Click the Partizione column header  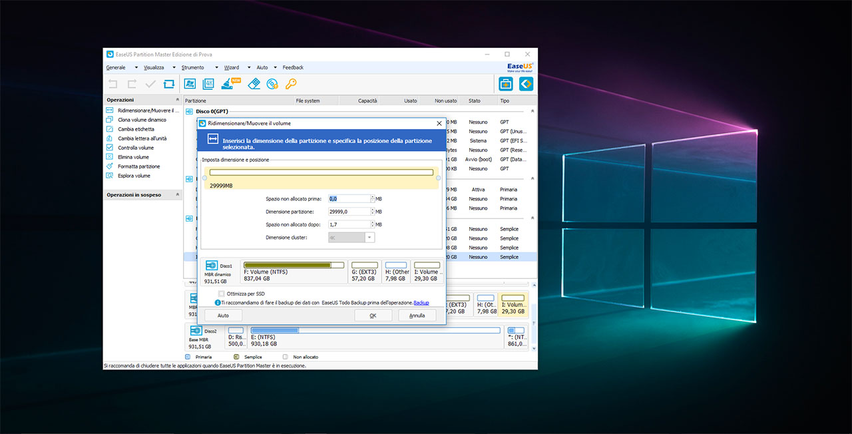click(x=238, y=101)
